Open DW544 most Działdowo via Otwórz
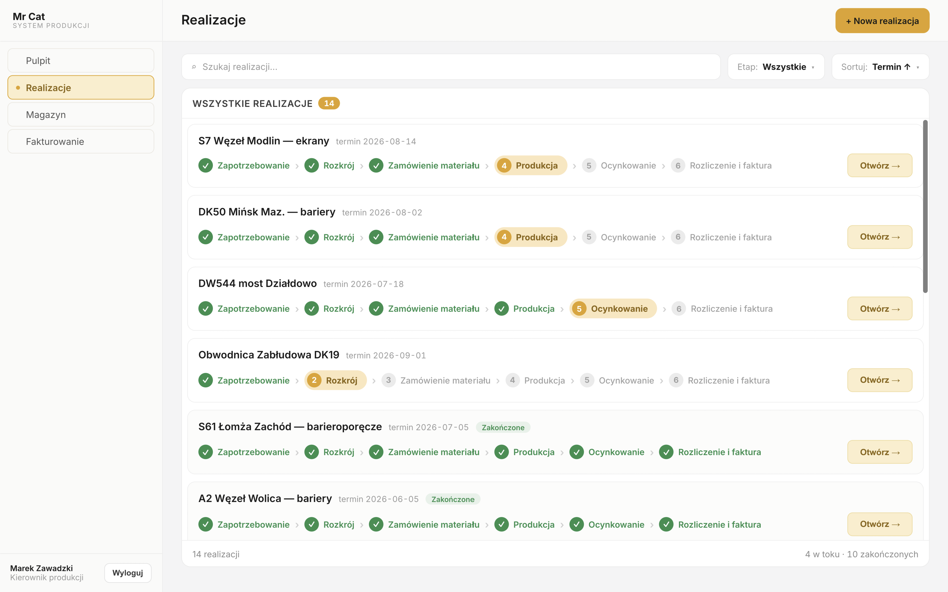The image size is (948, 592). click(879, 309)
